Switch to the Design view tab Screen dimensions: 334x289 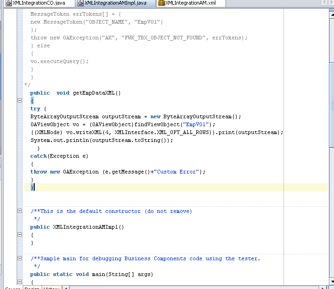(32, 288)
